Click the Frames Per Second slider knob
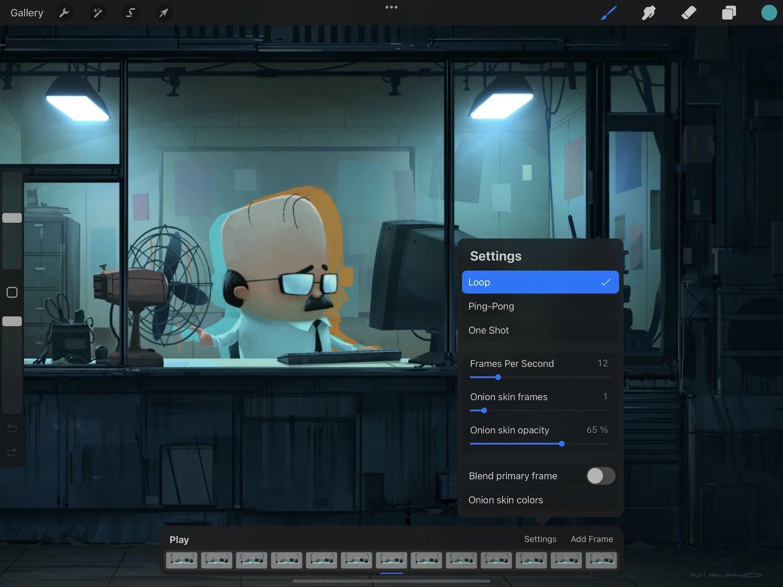This screenshot has width=783, height=587. (x=498, y=377)
